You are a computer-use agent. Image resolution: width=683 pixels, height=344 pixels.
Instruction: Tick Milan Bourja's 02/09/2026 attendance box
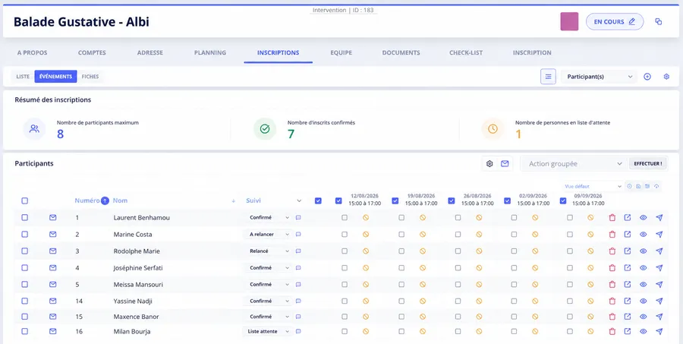click(514, 331)
